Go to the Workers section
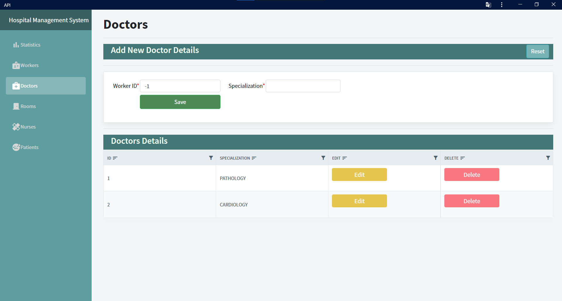 [46, 65]
